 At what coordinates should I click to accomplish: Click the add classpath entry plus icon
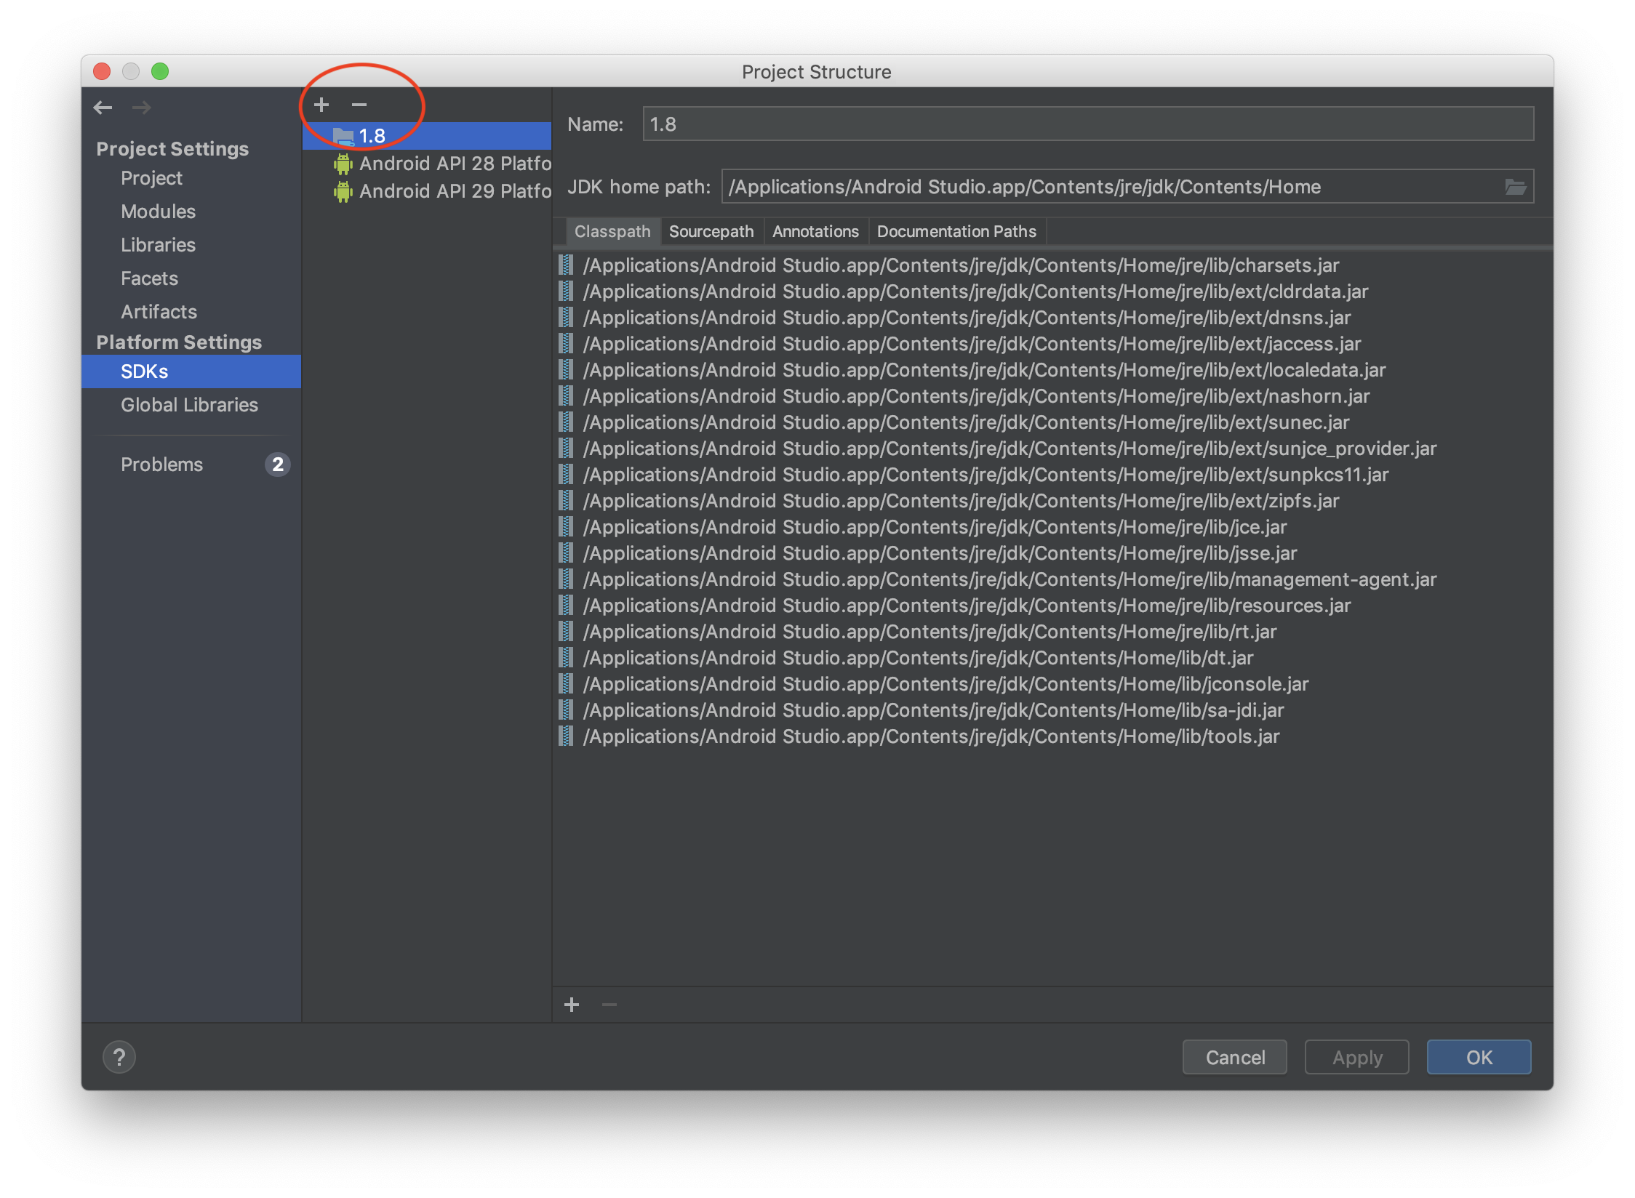pos(572,1005)
